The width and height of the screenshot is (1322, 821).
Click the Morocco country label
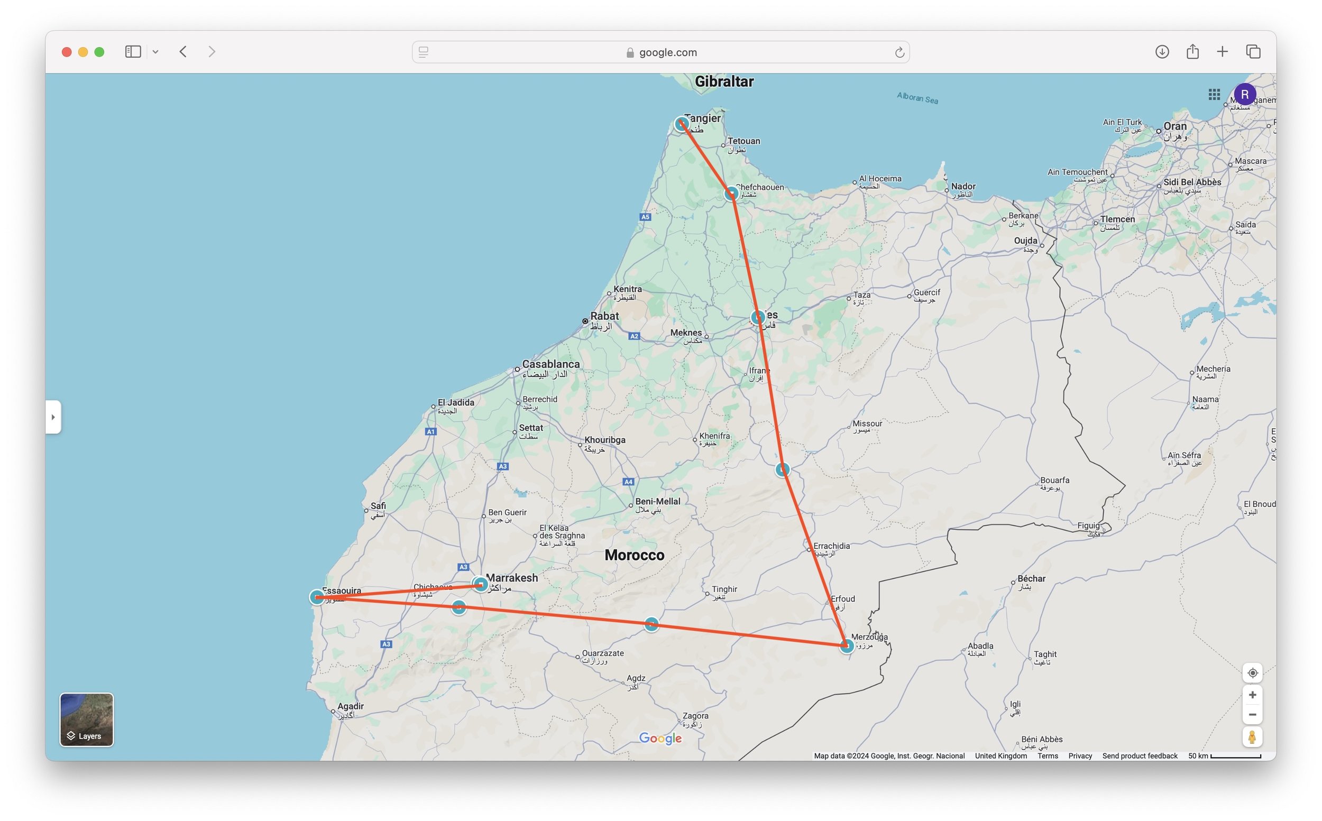(634, 555)
